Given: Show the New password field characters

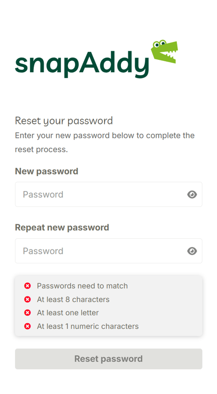Looking at the screenshot, I should click(x=192, y=194).
